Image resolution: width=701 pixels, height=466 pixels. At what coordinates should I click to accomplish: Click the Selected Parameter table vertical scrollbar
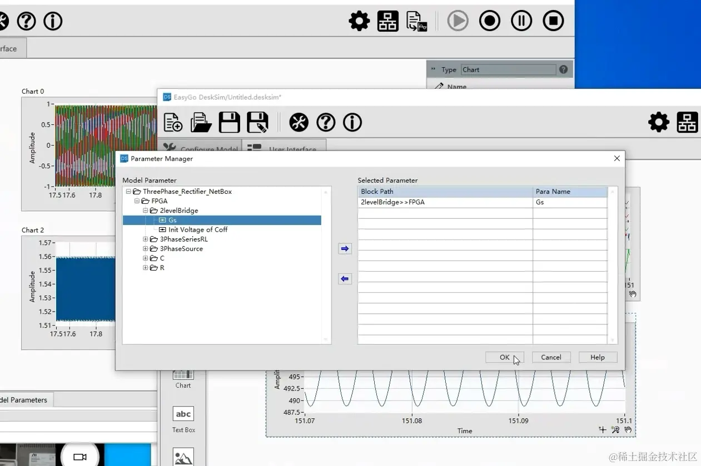click(x=613, y=265)
